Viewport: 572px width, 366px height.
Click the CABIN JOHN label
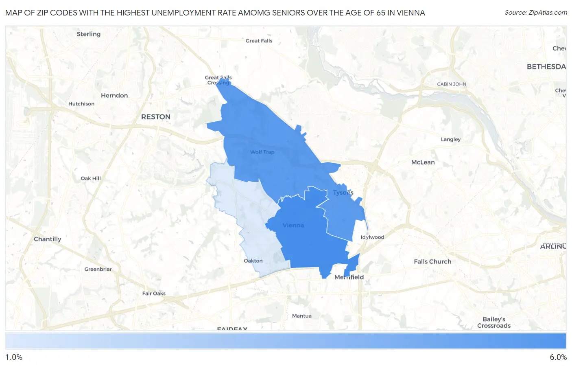(x=452, y=84)
